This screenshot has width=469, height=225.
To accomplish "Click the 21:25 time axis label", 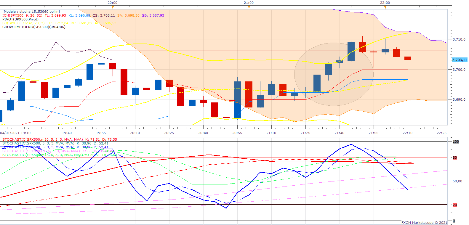I will [305, 133].
